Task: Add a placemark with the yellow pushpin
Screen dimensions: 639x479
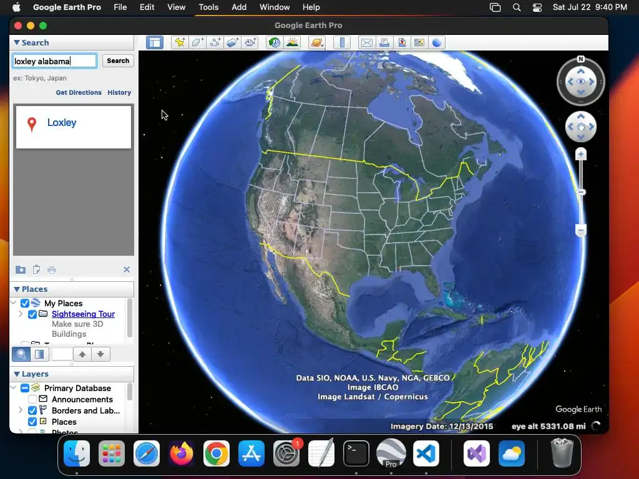Action: point(180,42)
